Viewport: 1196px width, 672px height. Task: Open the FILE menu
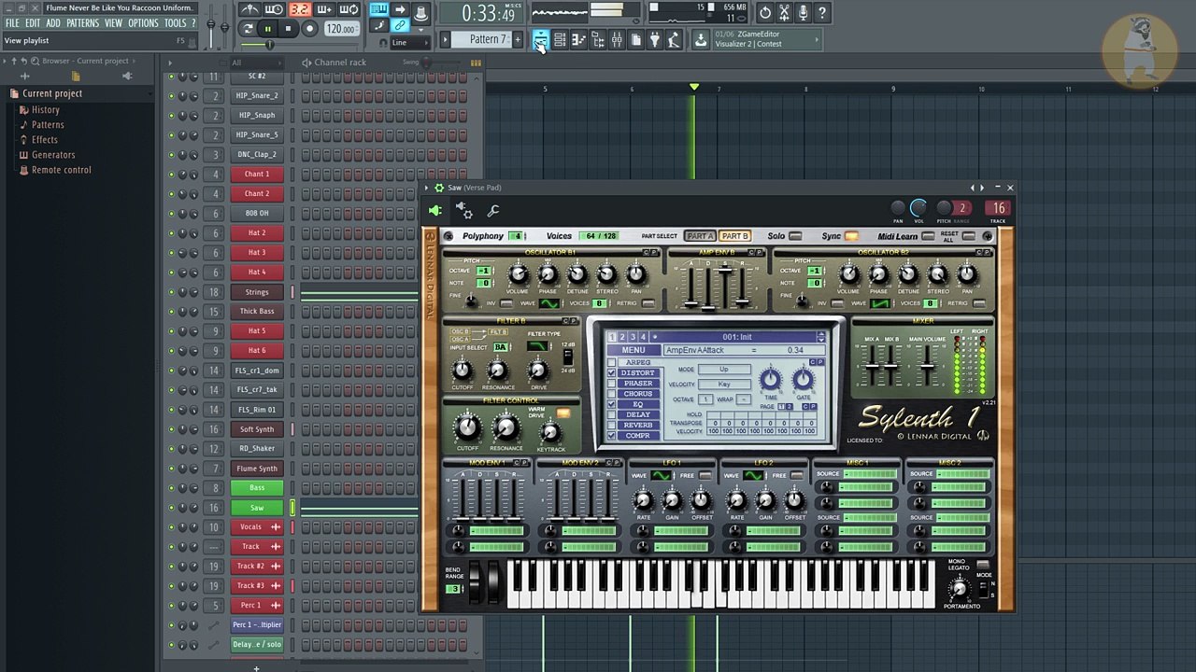12,23
